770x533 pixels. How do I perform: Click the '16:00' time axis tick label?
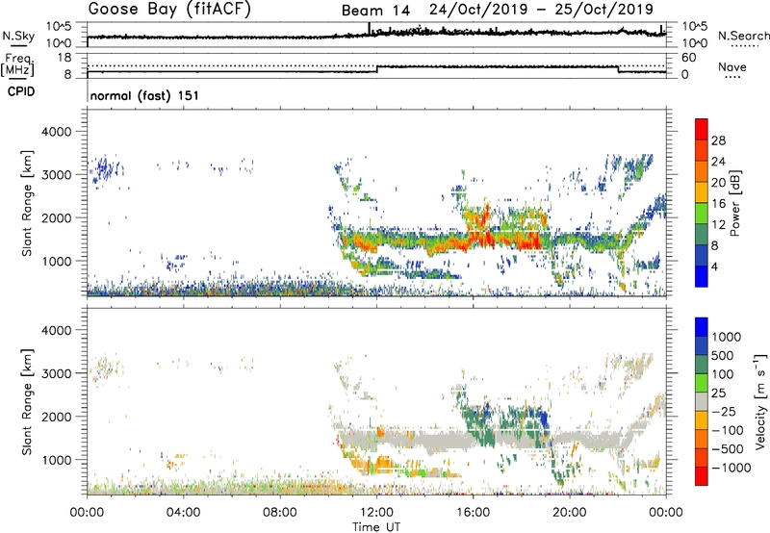tap(473, 513)
